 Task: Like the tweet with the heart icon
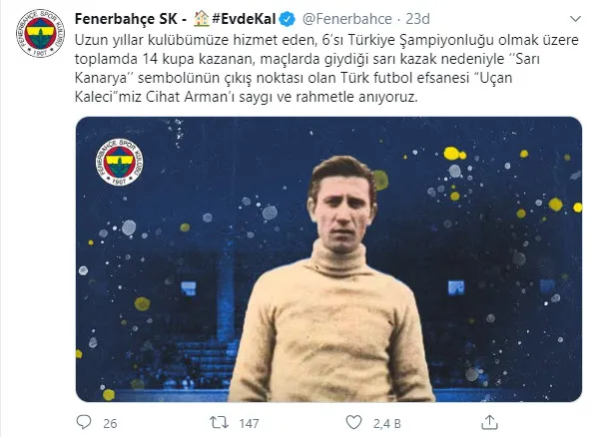coord(353,422)
